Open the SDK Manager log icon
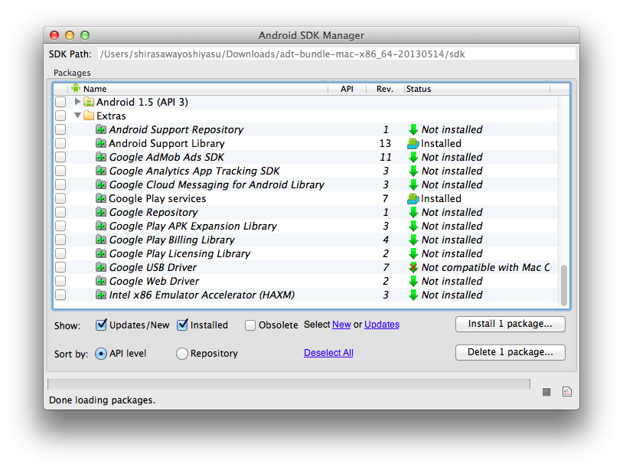The width and height of the screenshot is (623, 470). pos(567,392)
